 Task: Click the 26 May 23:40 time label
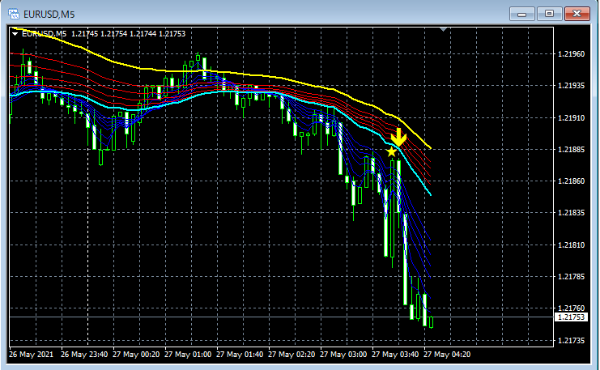84,355
